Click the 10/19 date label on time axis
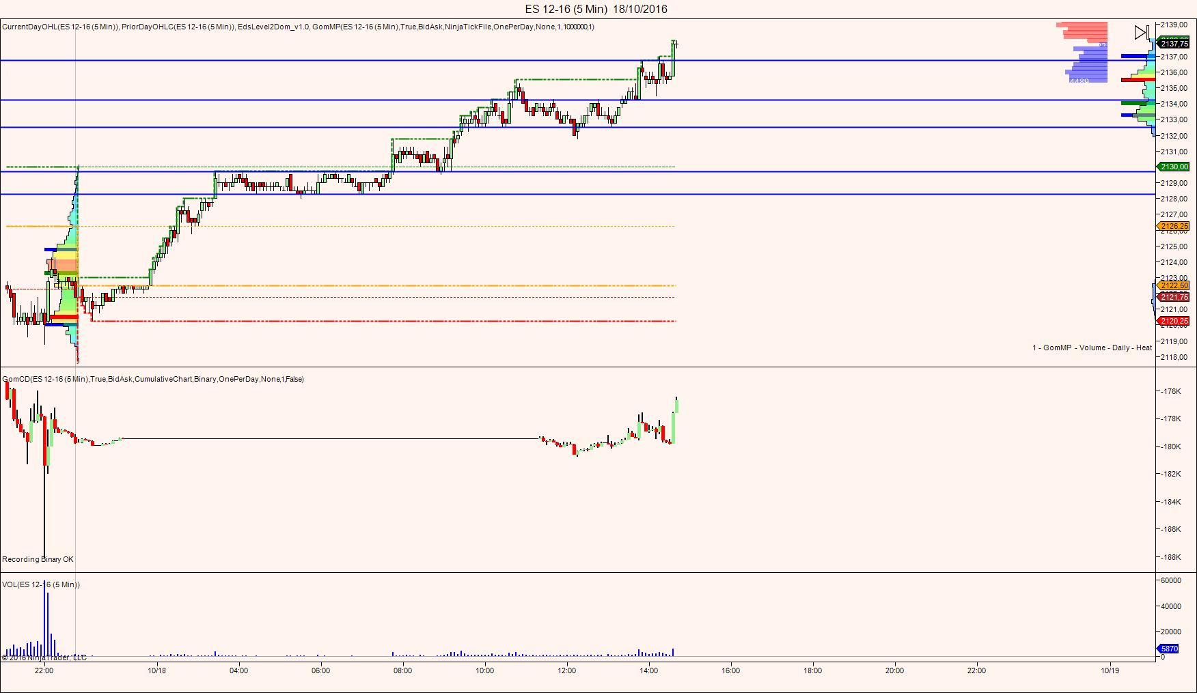1197x693 pixels. pyautogui.click(x=1110, y=670)
